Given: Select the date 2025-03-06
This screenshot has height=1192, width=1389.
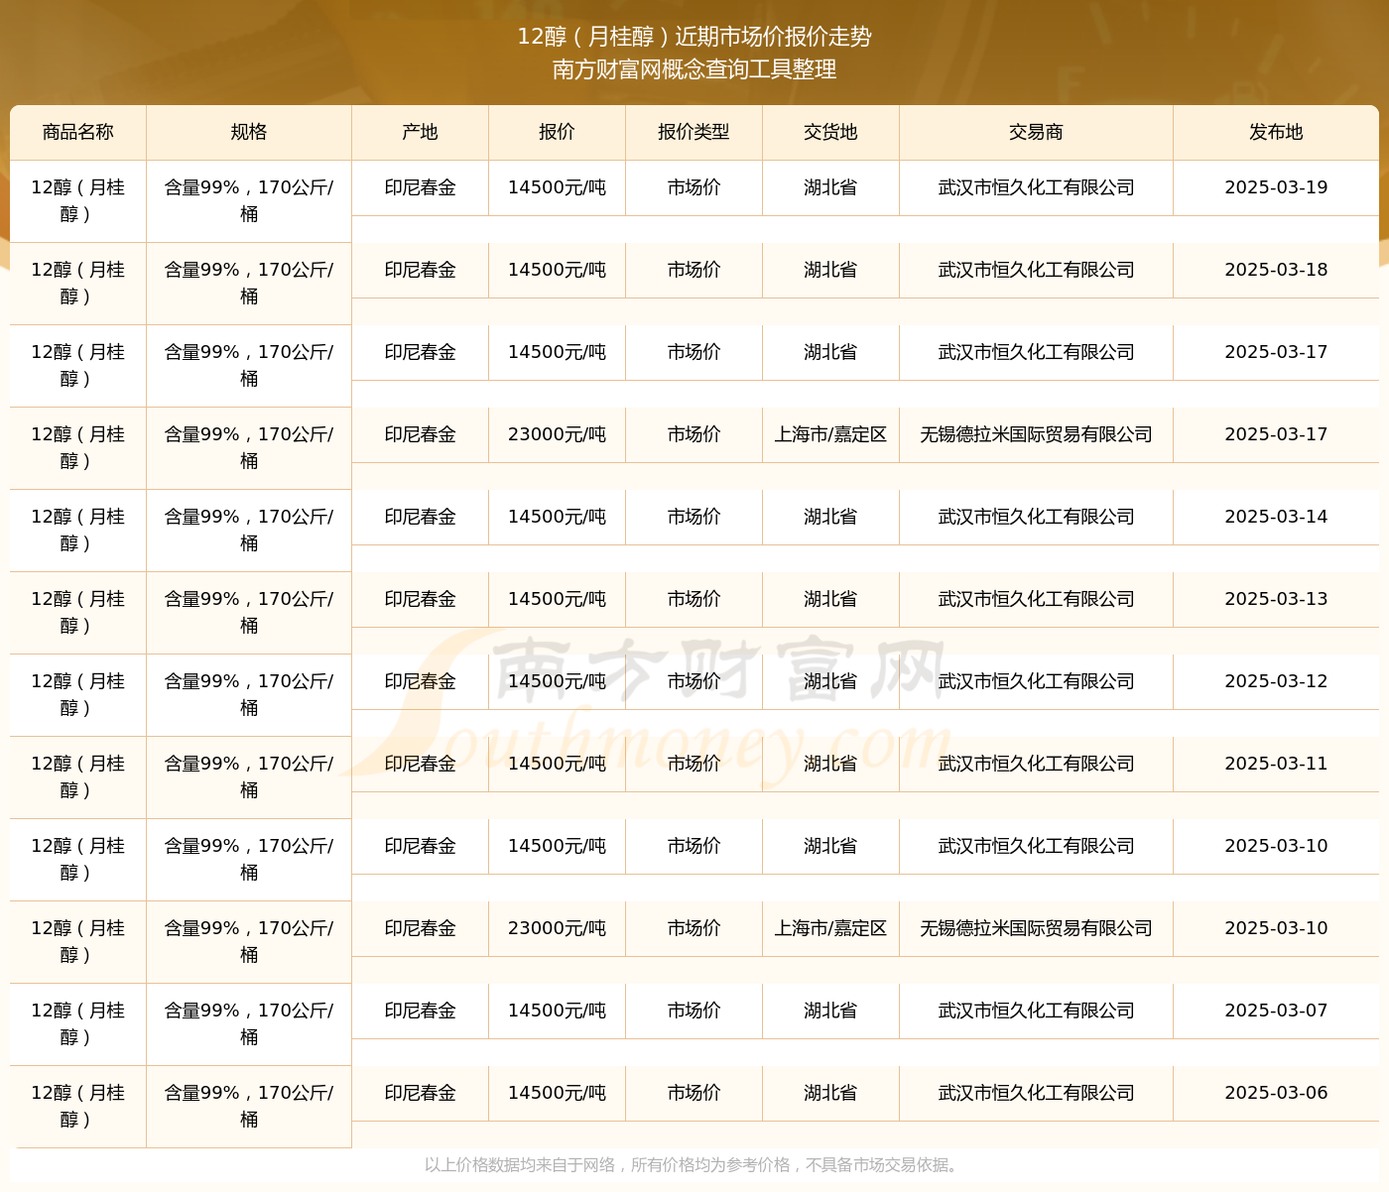Looking at the screenshot, I should click(x=1276, y=1093).
